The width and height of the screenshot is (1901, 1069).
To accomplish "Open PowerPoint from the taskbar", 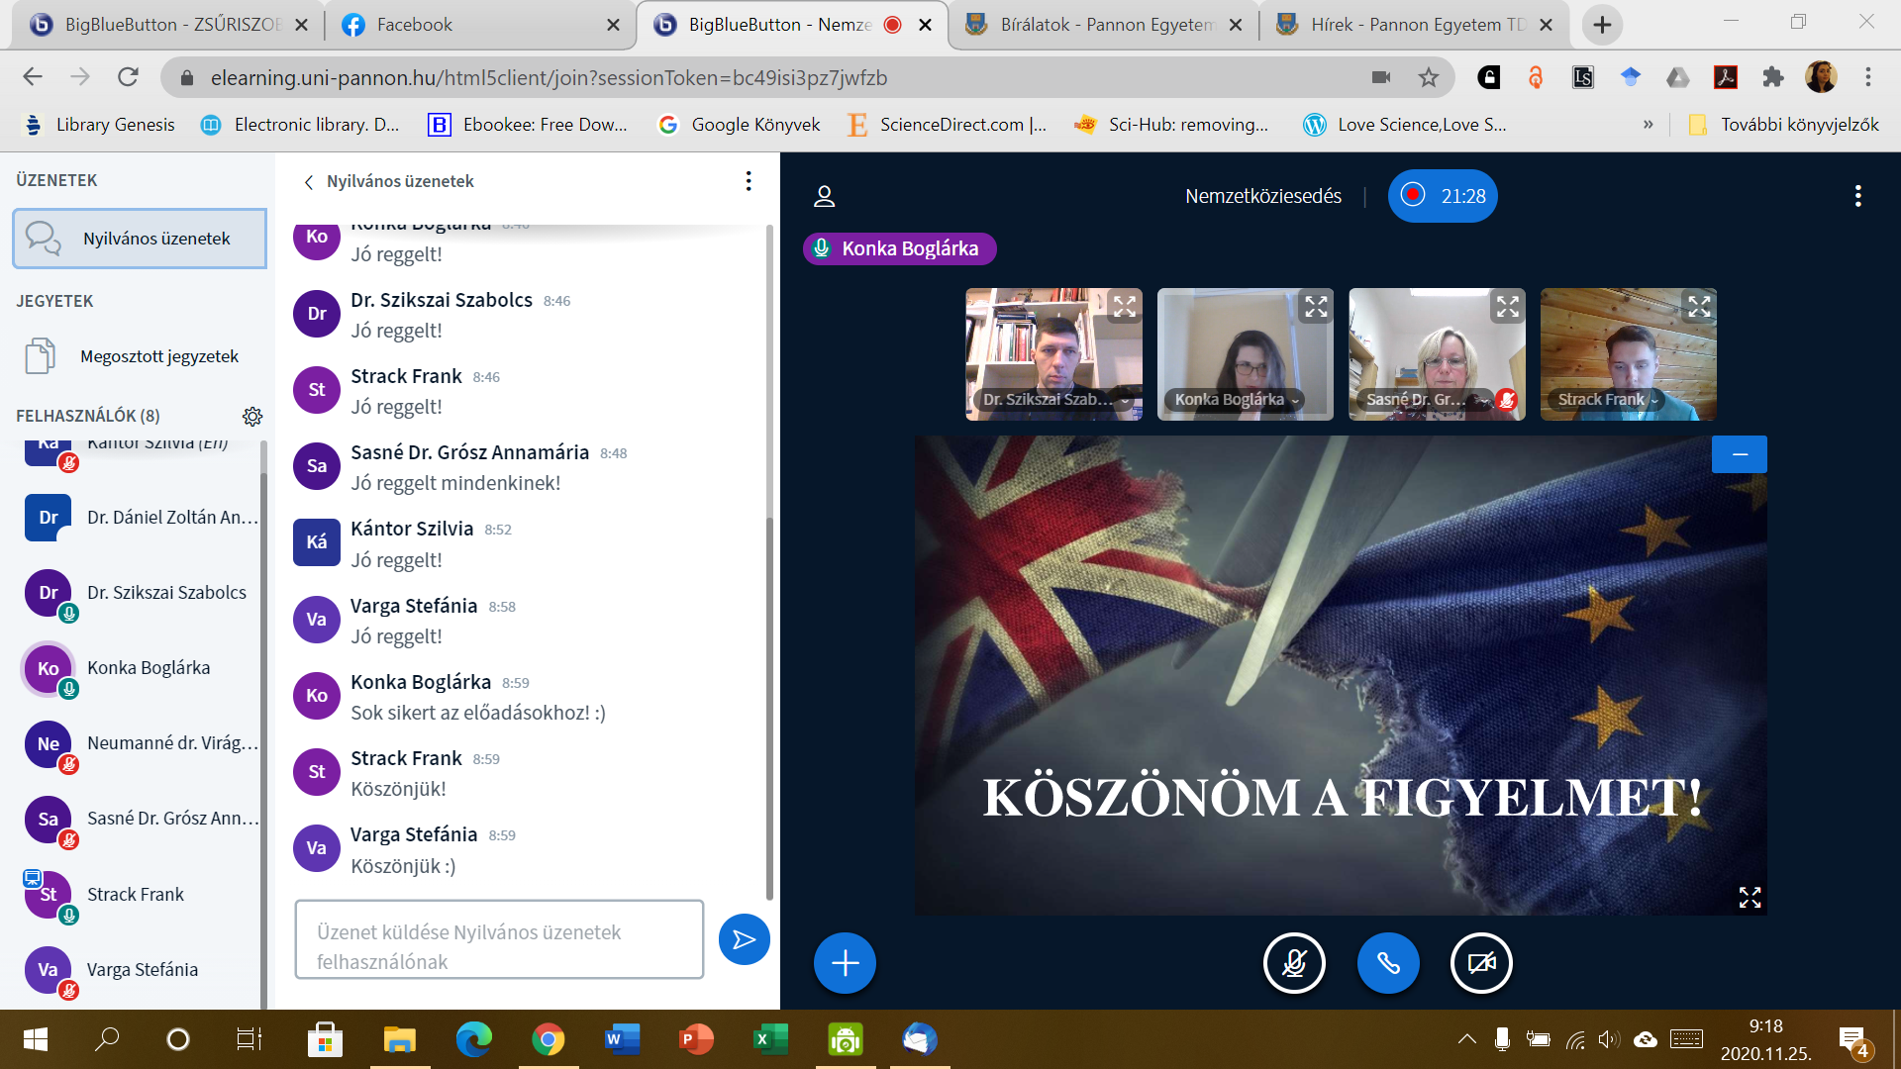I will [696, 1039].
